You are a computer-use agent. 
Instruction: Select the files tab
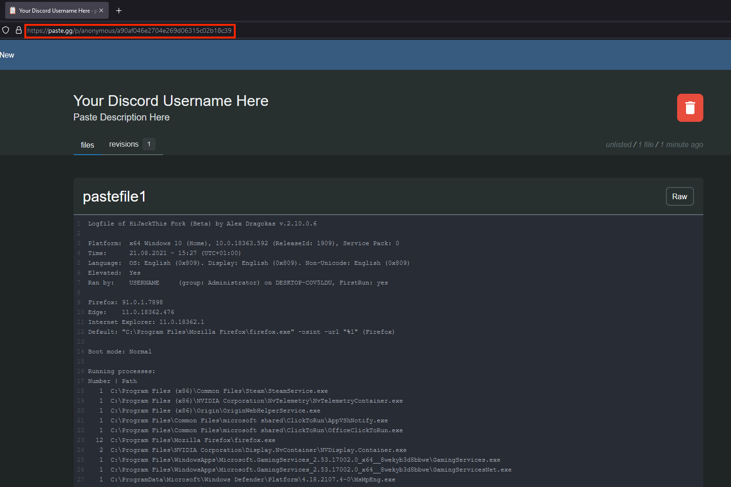pos(87,145)
